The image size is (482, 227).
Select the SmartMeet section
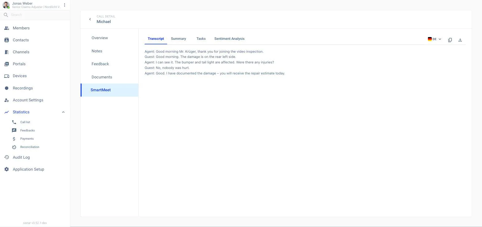coord(109,90)
